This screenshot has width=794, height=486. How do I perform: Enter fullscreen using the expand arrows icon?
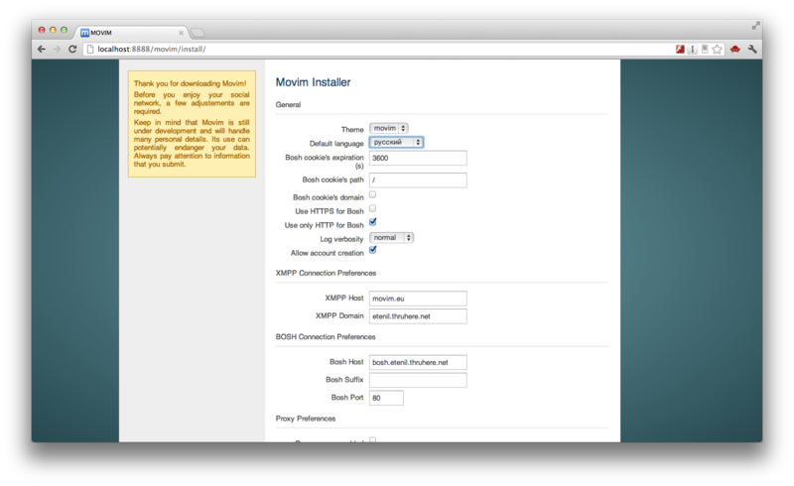point(756,26)
